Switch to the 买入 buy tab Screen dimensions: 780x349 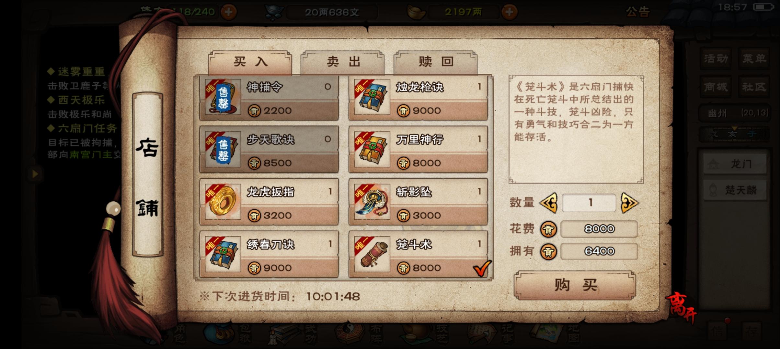[x=250, y=62]
